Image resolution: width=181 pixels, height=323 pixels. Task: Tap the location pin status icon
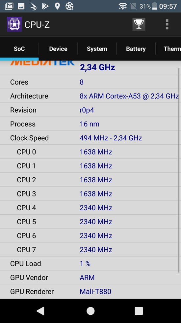pos(57,6)
